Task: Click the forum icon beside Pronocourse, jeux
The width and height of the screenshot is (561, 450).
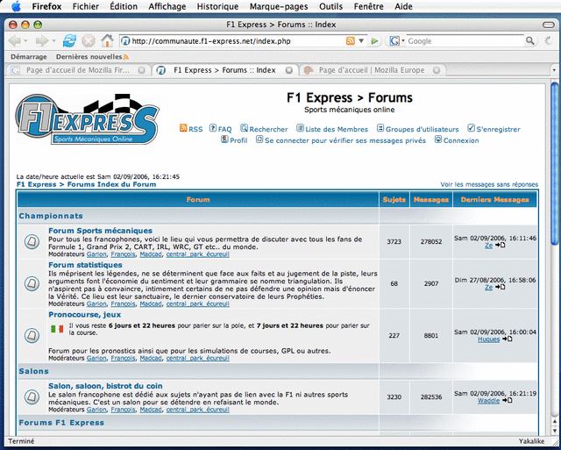Action: point(32,335)
